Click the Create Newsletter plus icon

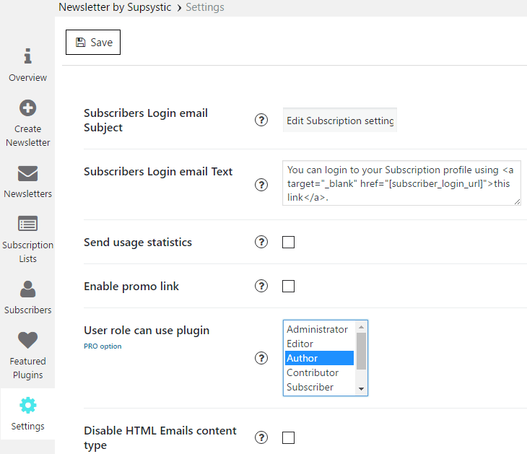28,108
